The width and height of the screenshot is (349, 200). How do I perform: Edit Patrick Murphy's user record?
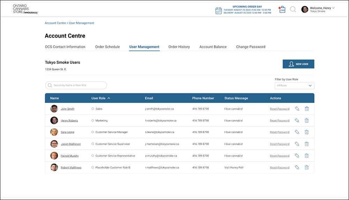coord(297,156)
